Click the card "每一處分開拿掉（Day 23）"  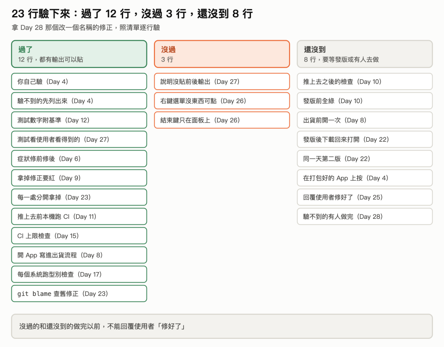79,197
